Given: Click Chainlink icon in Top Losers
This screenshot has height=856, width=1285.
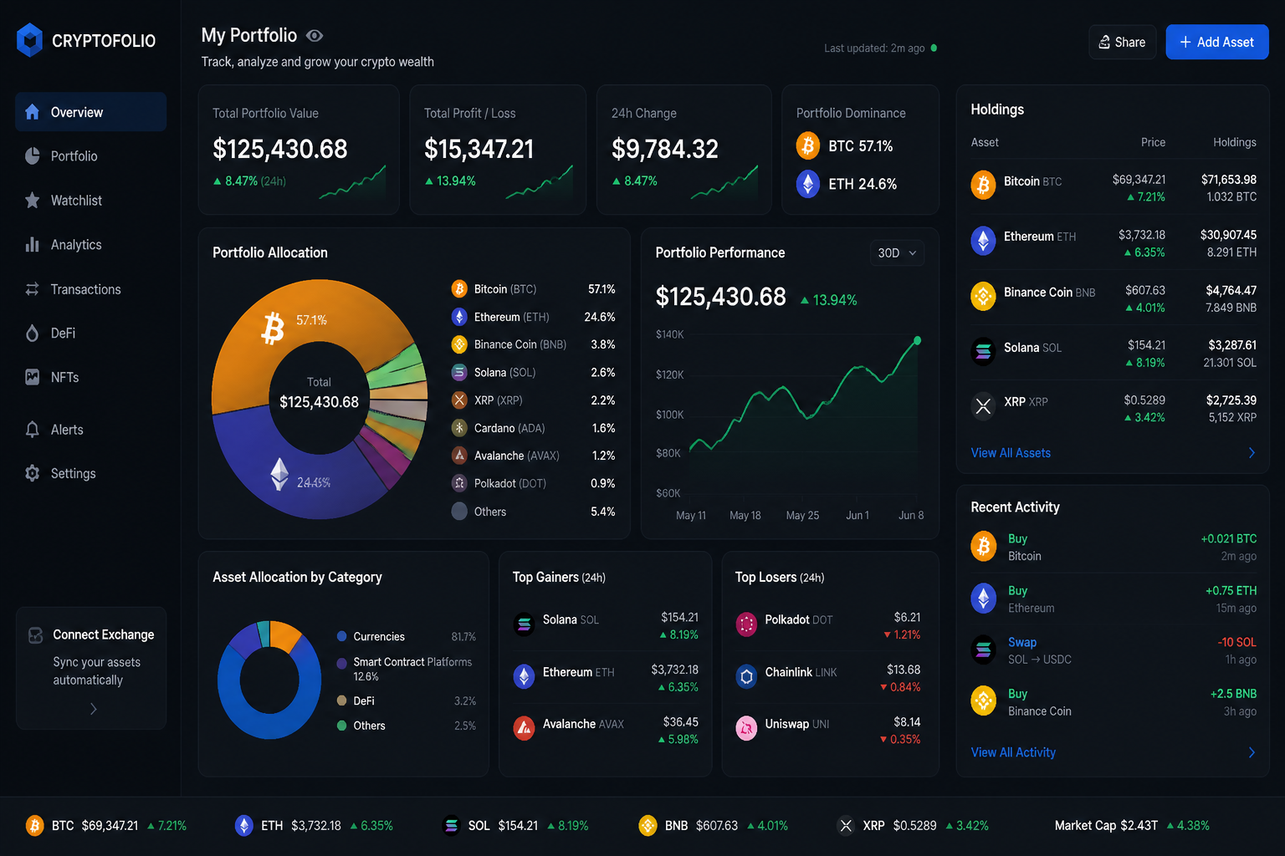Looking at the screenshot, I should (746, 676).
